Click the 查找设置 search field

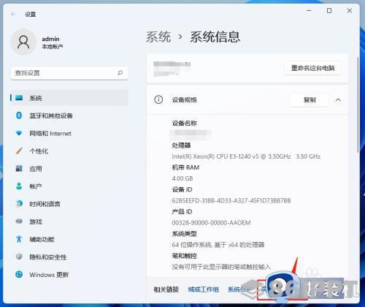pos(69,73)
